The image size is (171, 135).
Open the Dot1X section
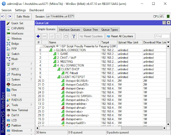(15, 115)
